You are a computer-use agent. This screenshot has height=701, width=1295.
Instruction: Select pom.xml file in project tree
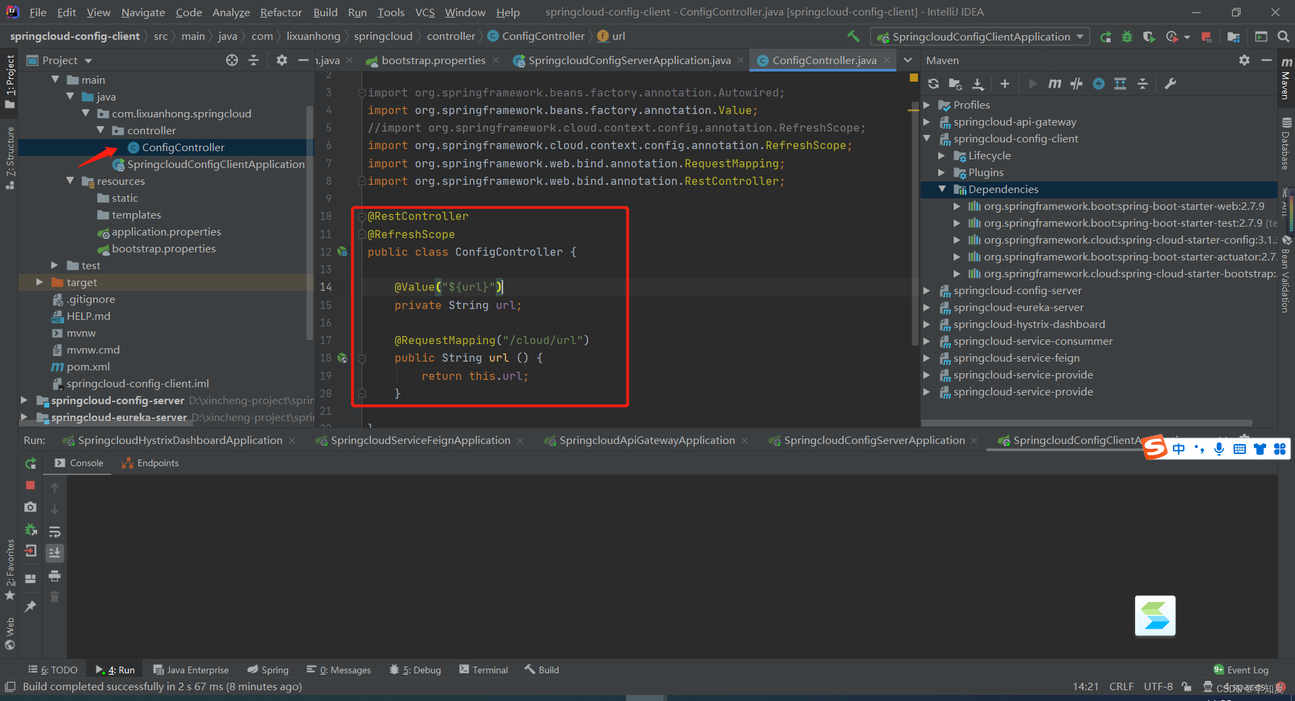(88, 366)
